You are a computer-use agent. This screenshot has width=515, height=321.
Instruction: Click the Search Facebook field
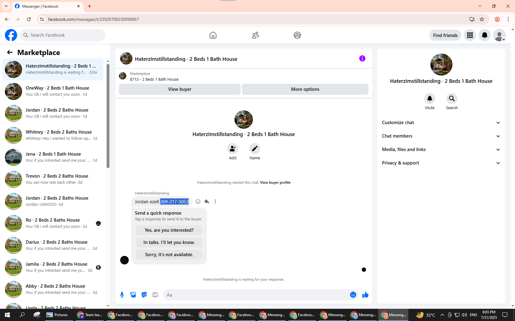tap(63, 35)
